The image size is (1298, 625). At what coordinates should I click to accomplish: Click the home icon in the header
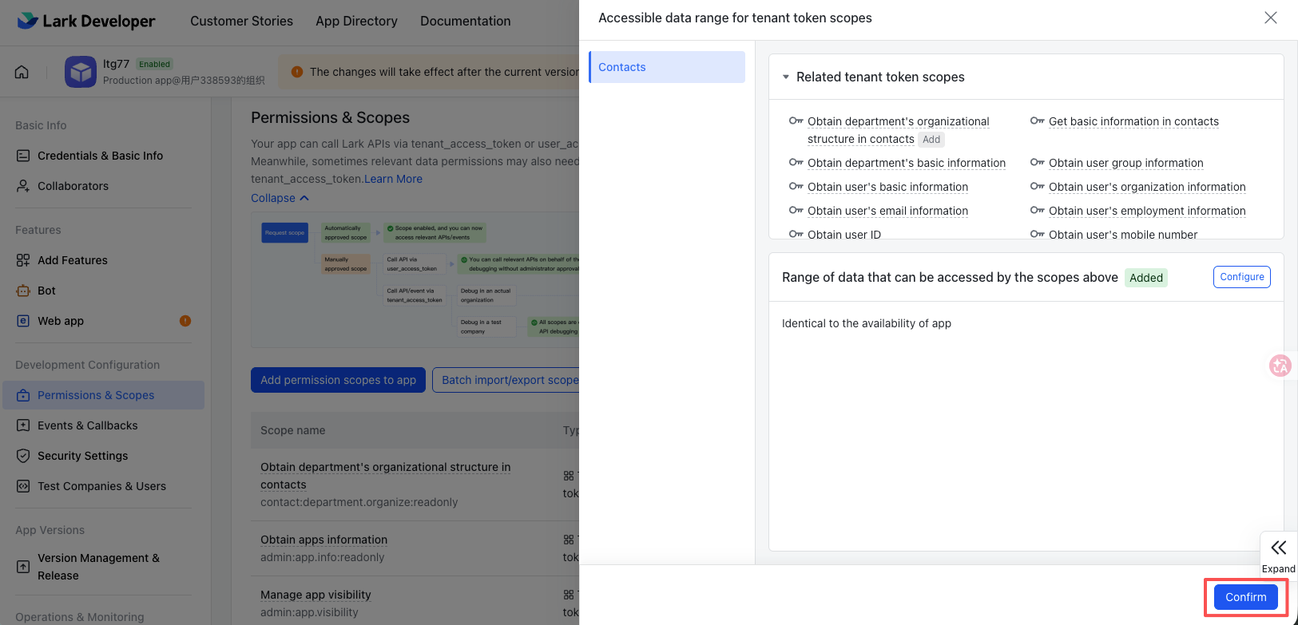(x=22, y=72)
